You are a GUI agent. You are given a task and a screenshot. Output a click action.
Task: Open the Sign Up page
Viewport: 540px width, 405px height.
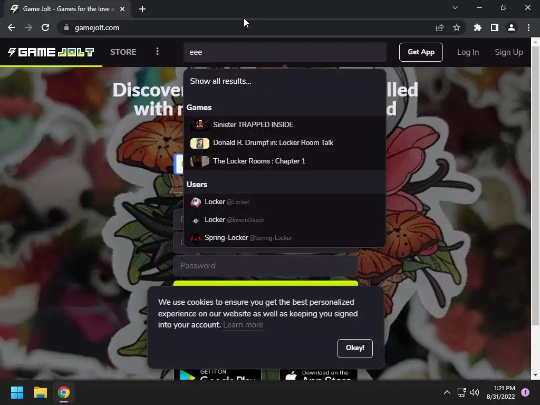click(x=509, y=52)
